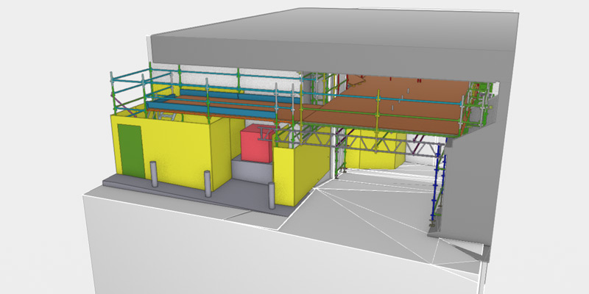
Task: Select the gray wall at right side
Action: click(471, 184)
